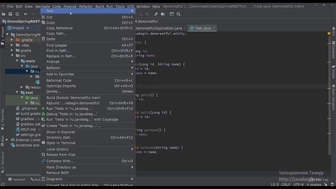Image resolution: width=336 pixels, height=189 pixels.
Task: Select Find Usages from context menu
Action: pyautogui.click(x=88, y=45)
